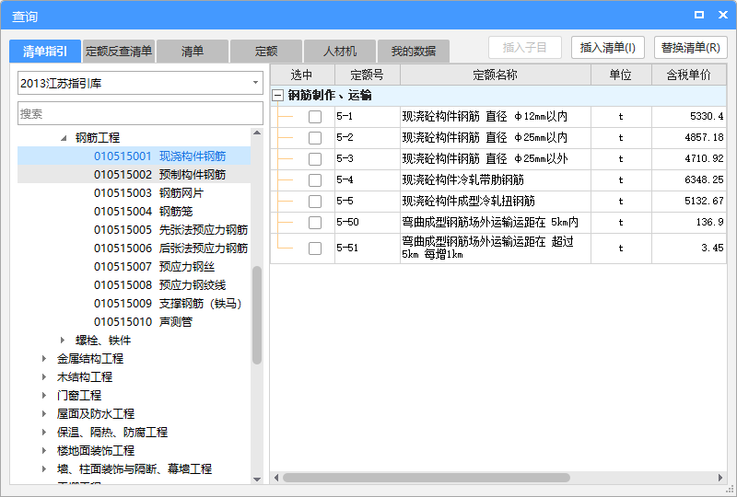Viewport: 737px width, 497px height.
Task: Click the price cell 136.9
Action: (689, 222)
